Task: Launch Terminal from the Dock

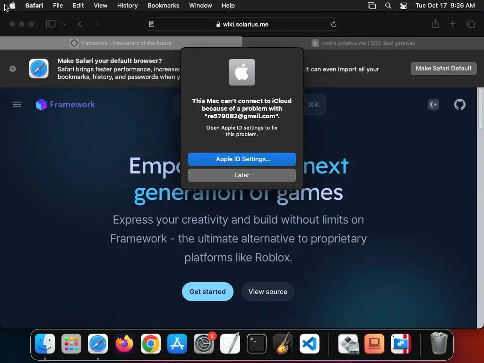Action: 257,344
